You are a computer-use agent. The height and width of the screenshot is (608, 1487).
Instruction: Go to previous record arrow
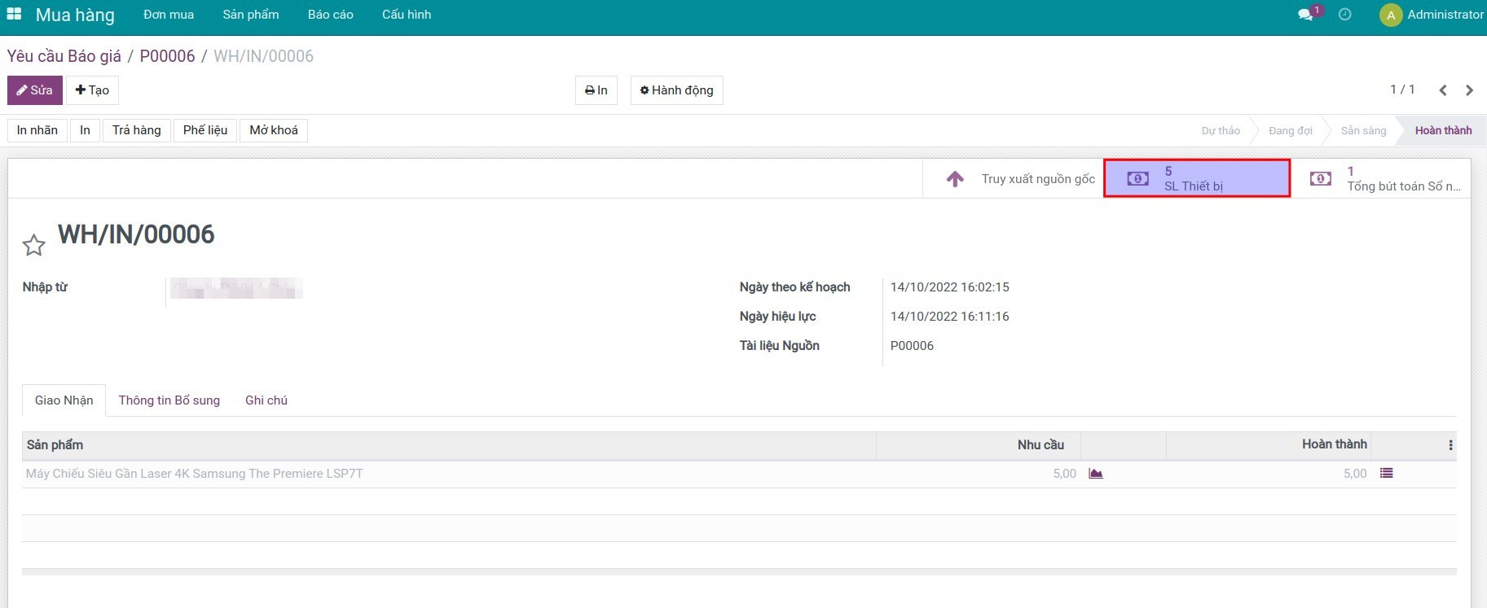pyautogui.click(x=1443, y=90)
